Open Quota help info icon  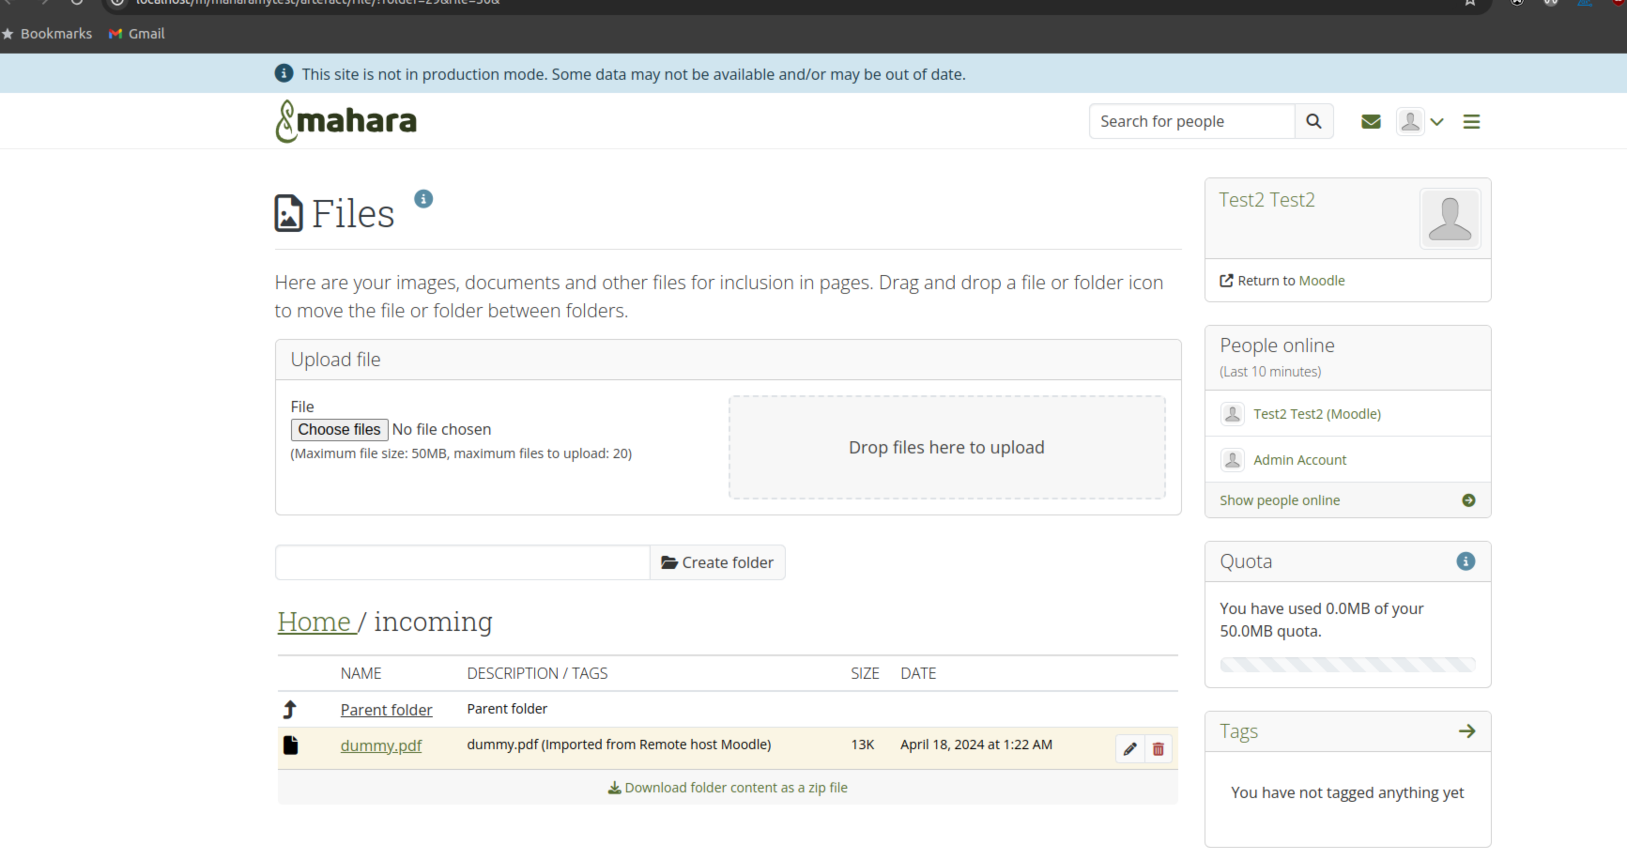coord(1466,561)
